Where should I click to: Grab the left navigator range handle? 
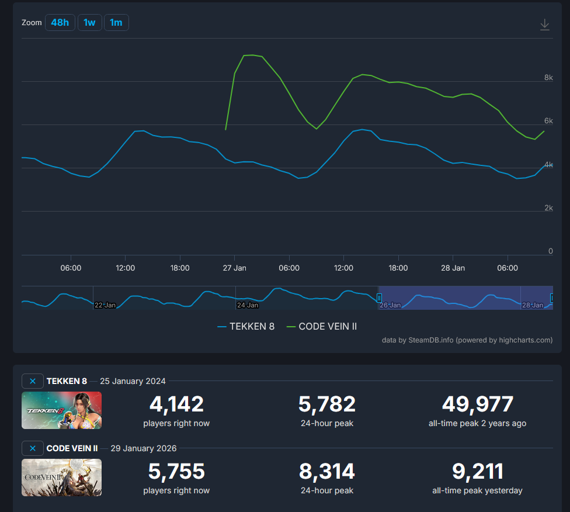point(379,298)
